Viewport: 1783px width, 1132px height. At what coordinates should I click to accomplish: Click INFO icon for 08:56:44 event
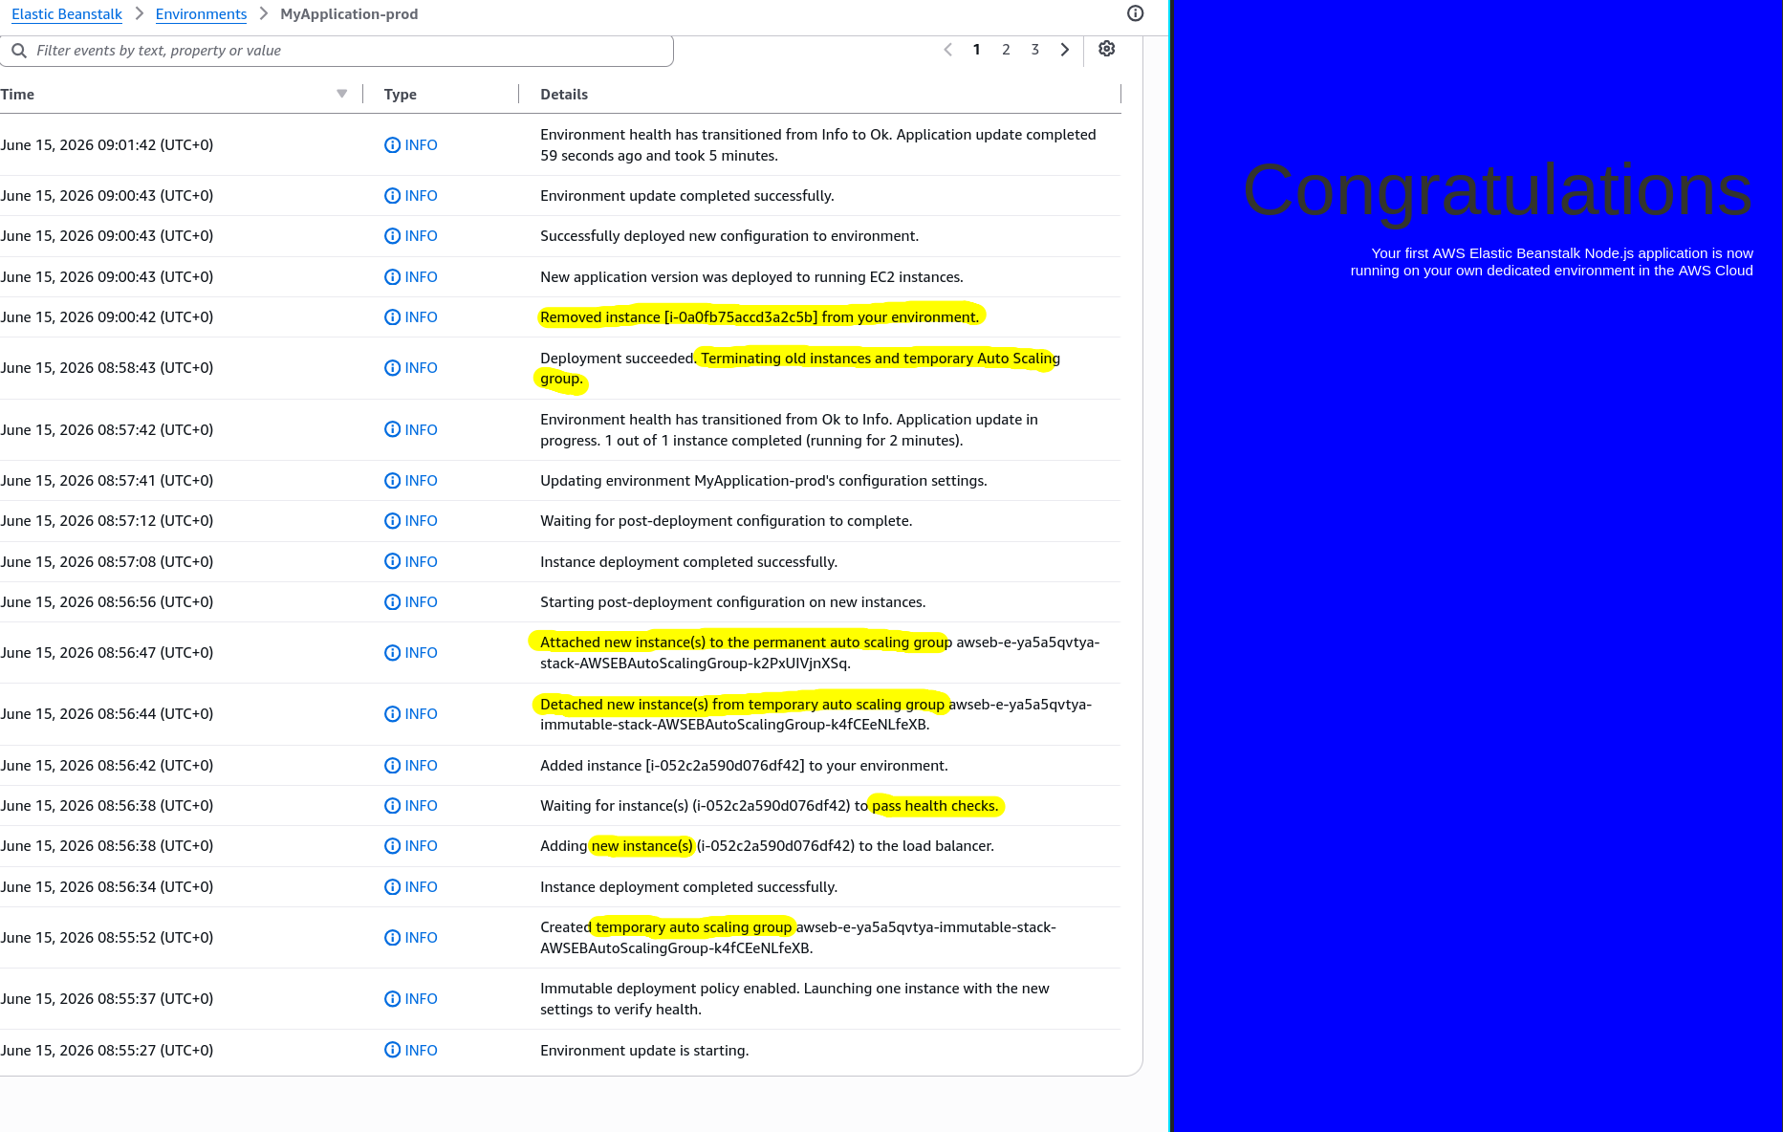tap(392, 714)
